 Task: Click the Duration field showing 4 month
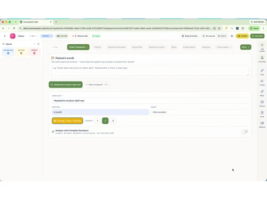pos(100,112)
